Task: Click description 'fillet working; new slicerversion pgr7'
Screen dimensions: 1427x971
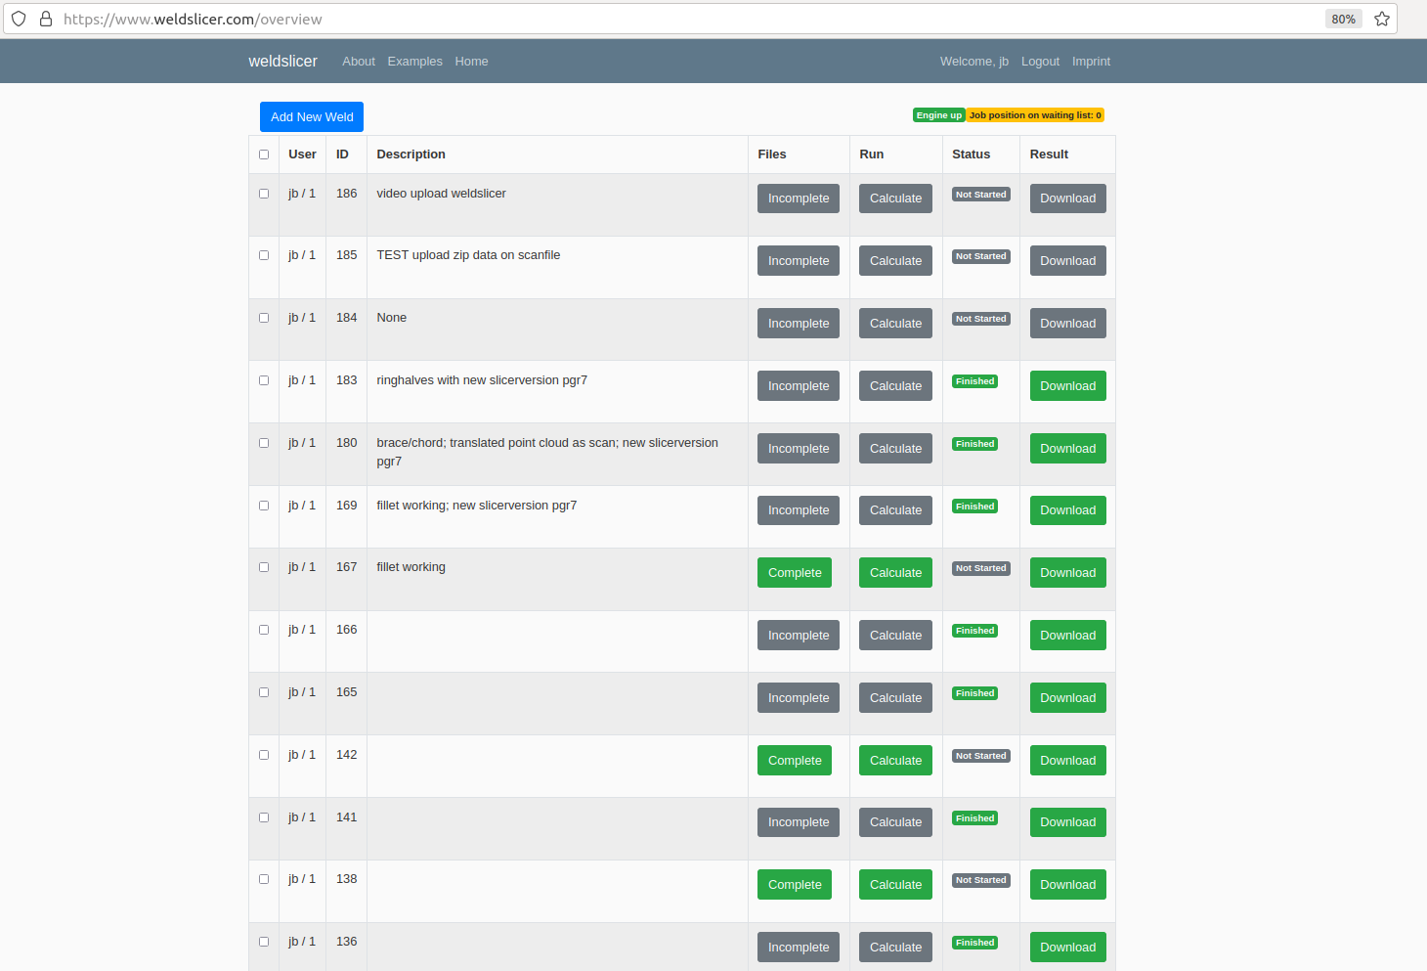Action: tap(477, 506)
